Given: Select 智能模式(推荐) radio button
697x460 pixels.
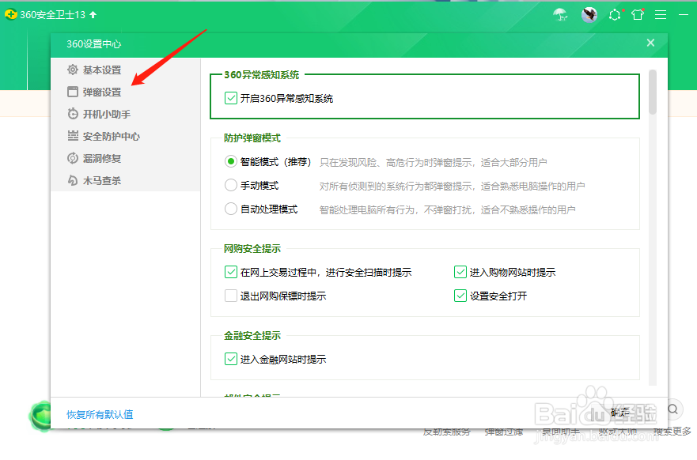Looking at the screenshot, I should click(x=231, y=161).
